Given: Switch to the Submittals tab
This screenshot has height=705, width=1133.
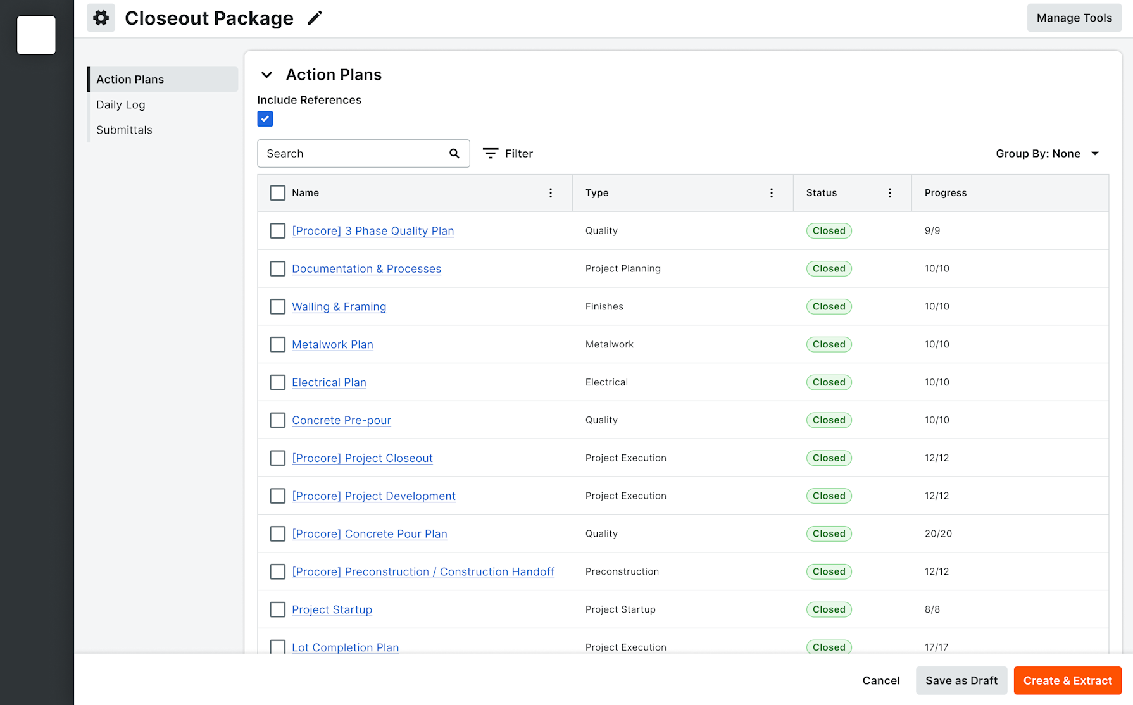Looking at the screenshot, I should tap(124, 130).
